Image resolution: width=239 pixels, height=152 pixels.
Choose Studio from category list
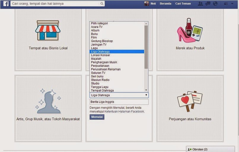coord(117,83)
